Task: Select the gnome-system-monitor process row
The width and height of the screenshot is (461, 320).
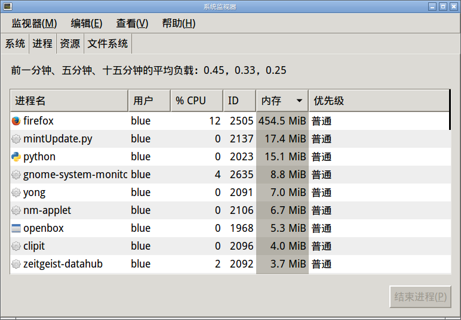Action: pos(230,175)
